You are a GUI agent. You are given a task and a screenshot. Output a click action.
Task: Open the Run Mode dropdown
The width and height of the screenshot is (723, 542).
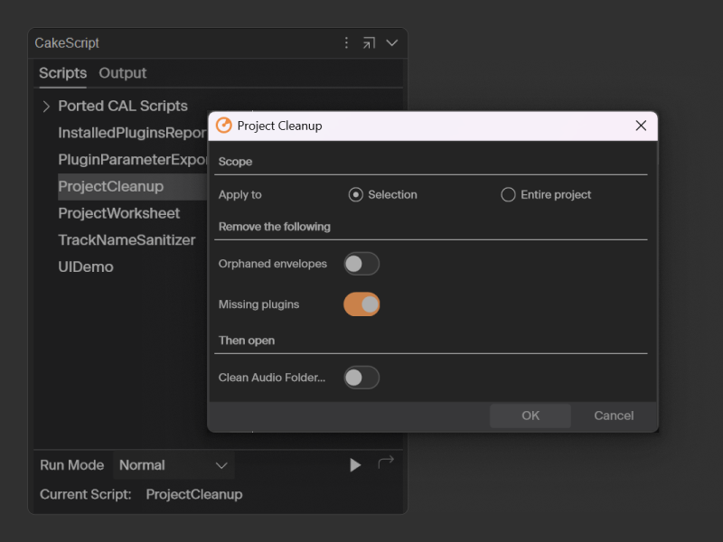(174, 465)
